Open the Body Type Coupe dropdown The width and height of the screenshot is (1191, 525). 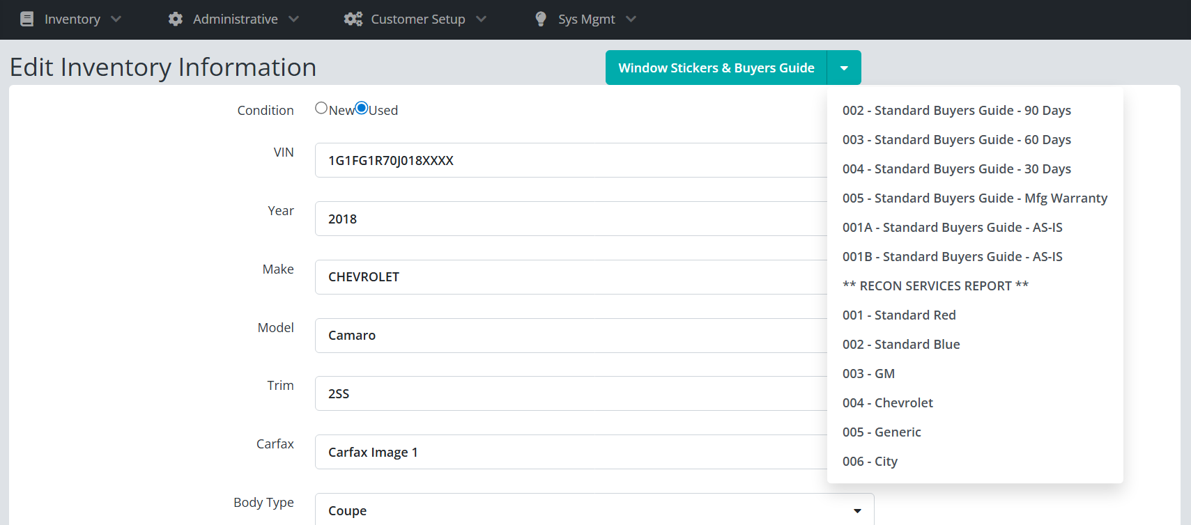pos(594,510)
